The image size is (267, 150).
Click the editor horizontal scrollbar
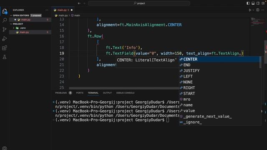(124, 88)
